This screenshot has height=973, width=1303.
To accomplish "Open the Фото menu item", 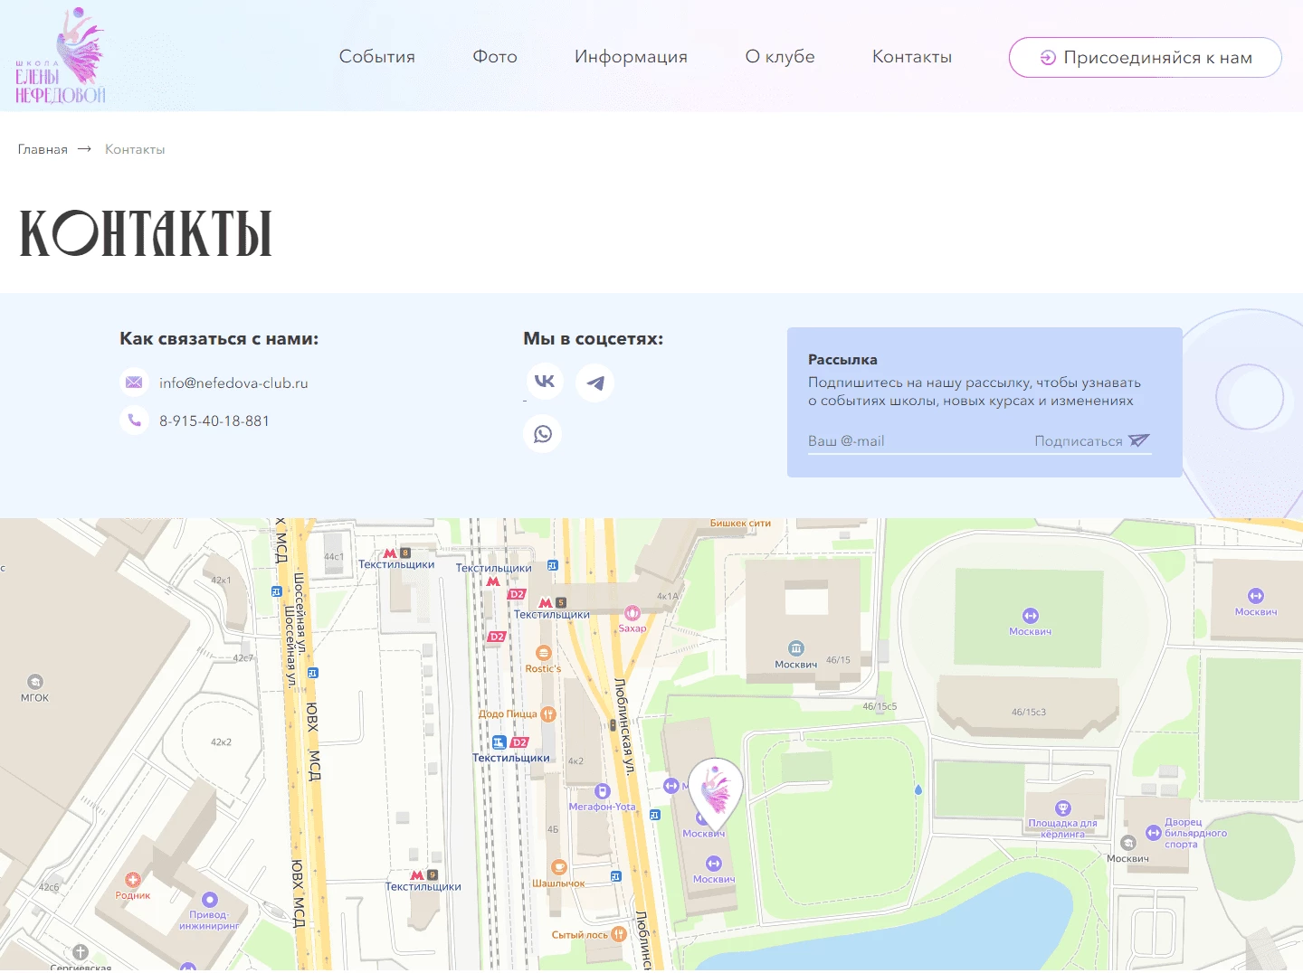I will (x=495, y=56).
